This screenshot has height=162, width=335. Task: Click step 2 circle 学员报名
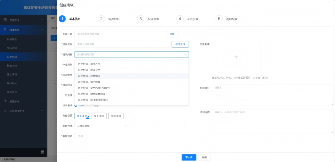coord(101,19)
